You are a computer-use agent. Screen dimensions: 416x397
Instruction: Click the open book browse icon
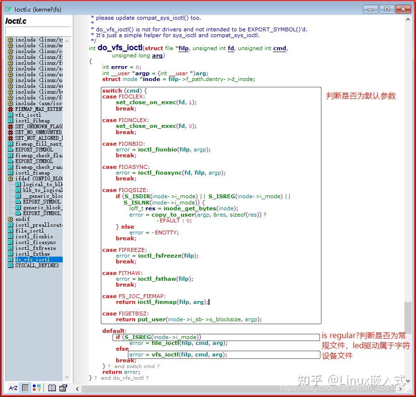tap(51, 388)
